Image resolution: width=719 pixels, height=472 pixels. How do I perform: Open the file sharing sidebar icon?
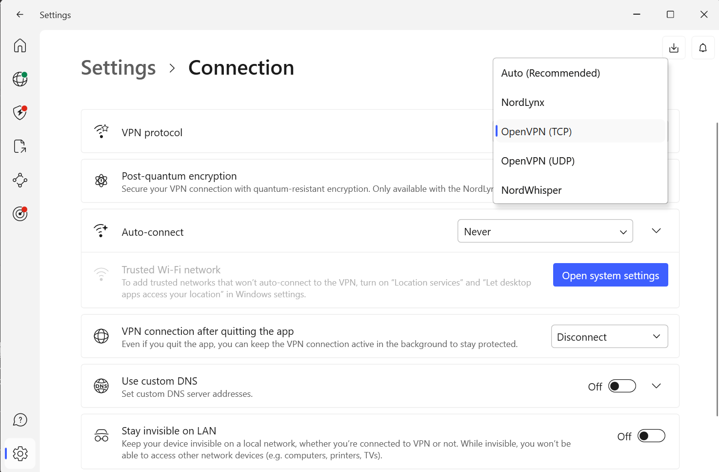20,146
